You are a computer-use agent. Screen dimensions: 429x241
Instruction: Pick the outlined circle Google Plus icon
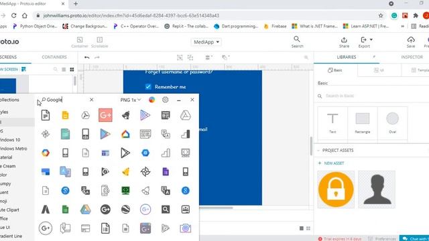[46, 228]
